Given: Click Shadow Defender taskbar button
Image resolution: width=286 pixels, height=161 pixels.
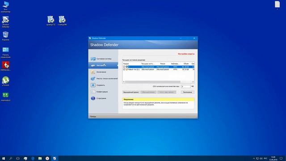Looking at the screenshot, I should pyautogui.click(x=55, y=158).
